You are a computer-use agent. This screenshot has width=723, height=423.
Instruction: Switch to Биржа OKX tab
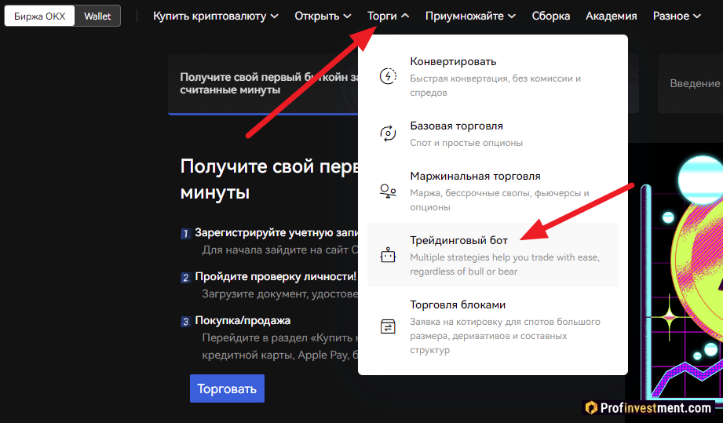40,16
